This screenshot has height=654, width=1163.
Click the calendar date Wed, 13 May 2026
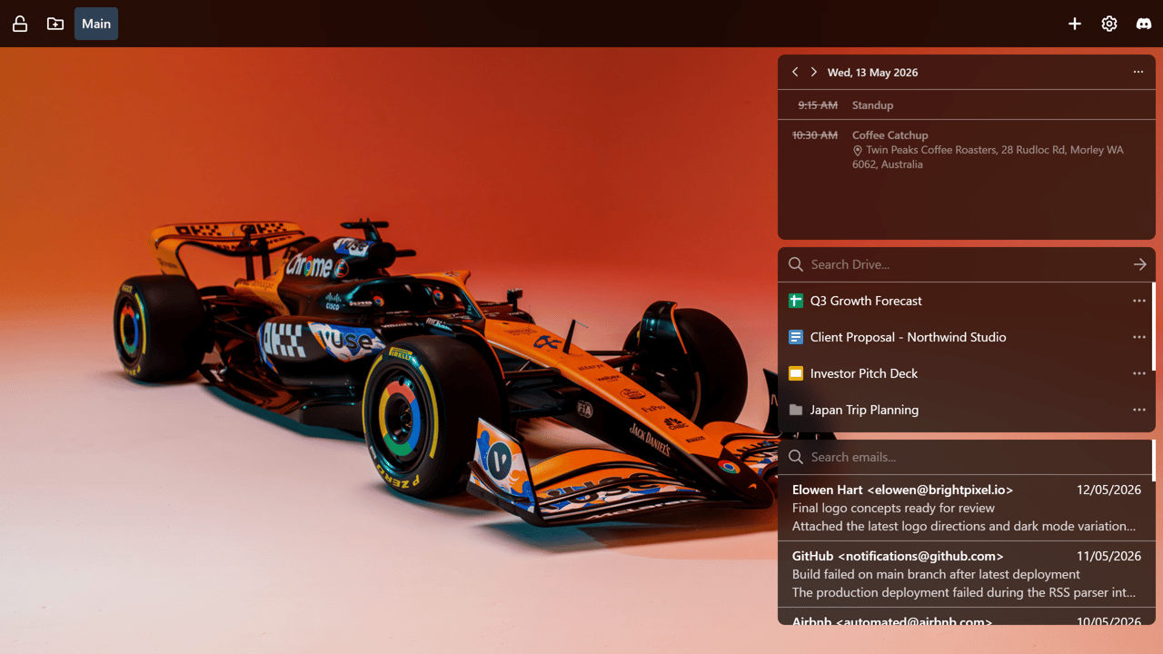[872, 73]
